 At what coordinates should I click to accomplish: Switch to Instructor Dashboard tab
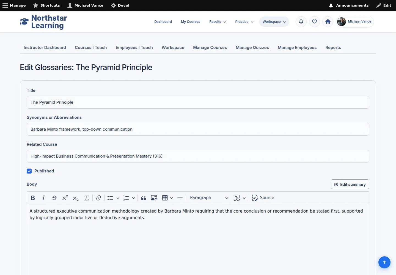coord(45,48)
